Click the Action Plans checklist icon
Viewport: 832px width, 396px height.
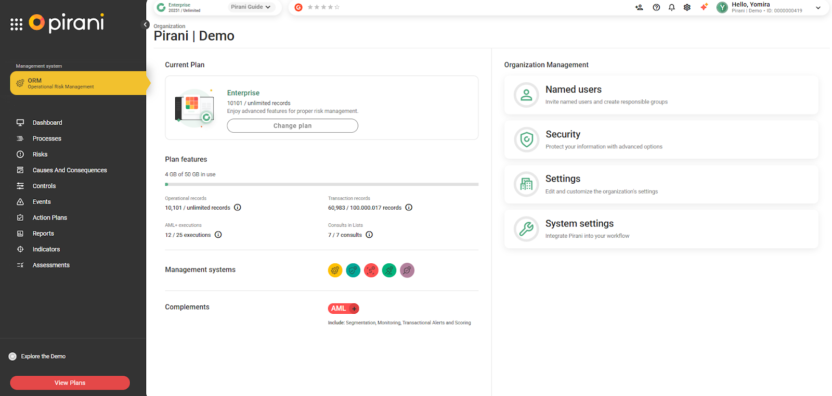(20, 218)
